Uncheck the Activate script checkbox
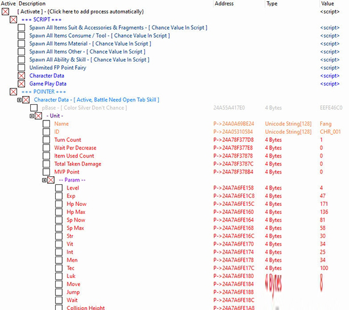Image resolution: width=349 pixels, height=310 pixels. pyautogui.click(x=5, y=12)
